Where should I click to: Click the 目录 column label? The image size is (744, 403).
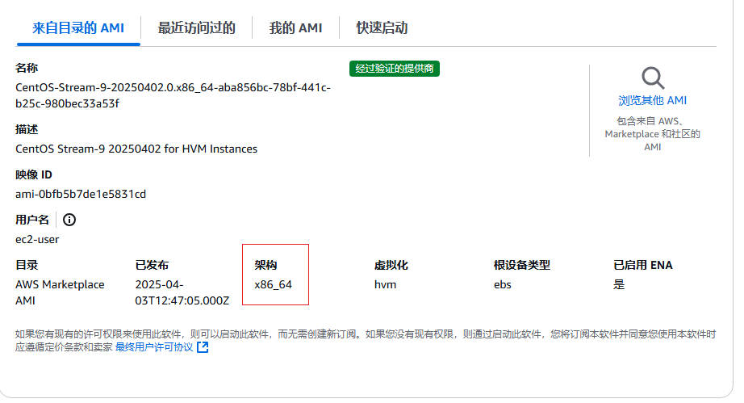27,265
